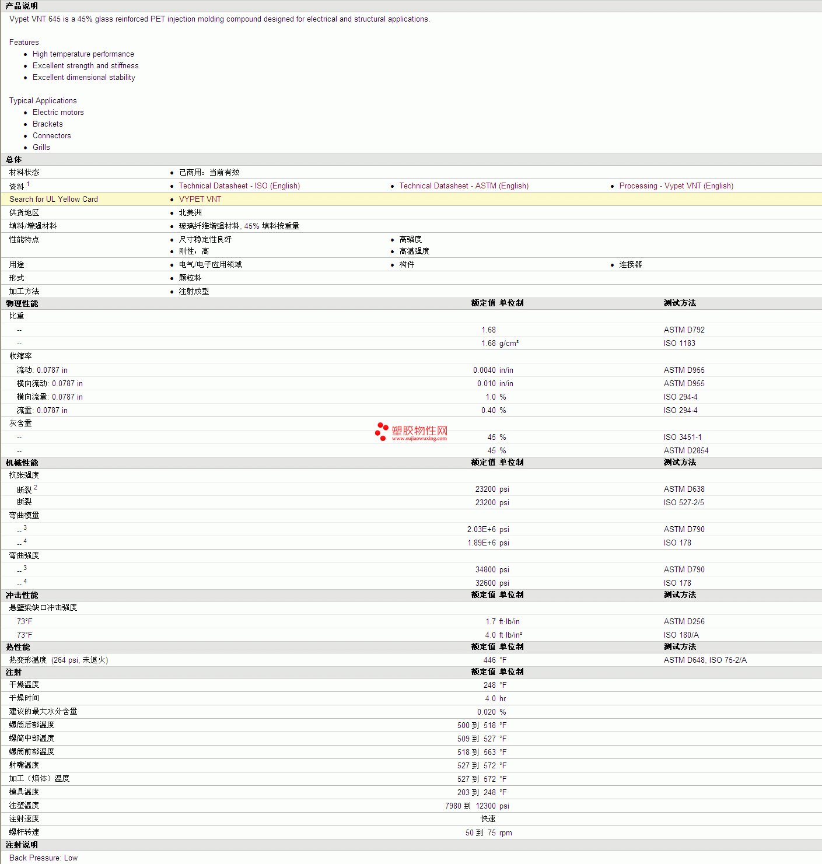
Task: Select the 尺寸稳定性良好 feature
Action: [x=205, y=240]
